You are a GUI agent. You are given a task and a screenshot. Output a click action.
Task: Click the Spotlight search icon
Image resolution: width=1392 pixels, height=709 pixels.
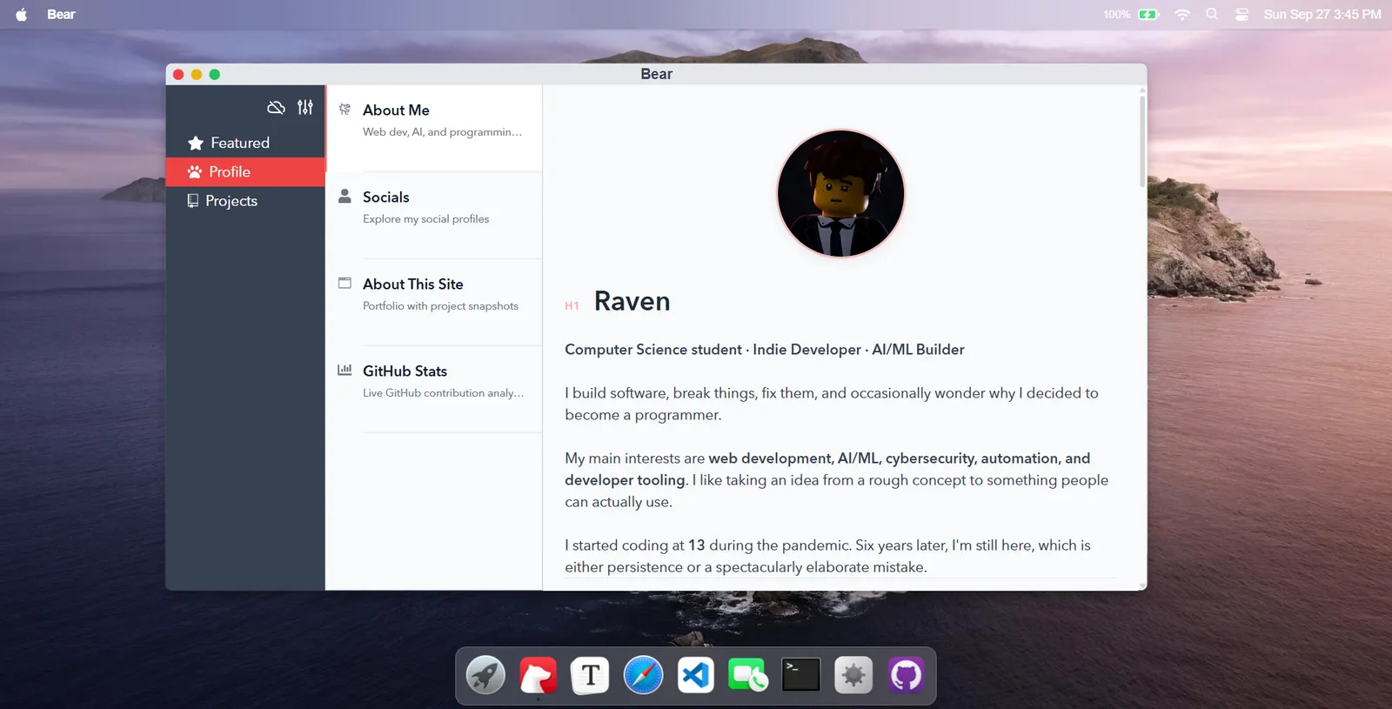(x=1212, y=14)
